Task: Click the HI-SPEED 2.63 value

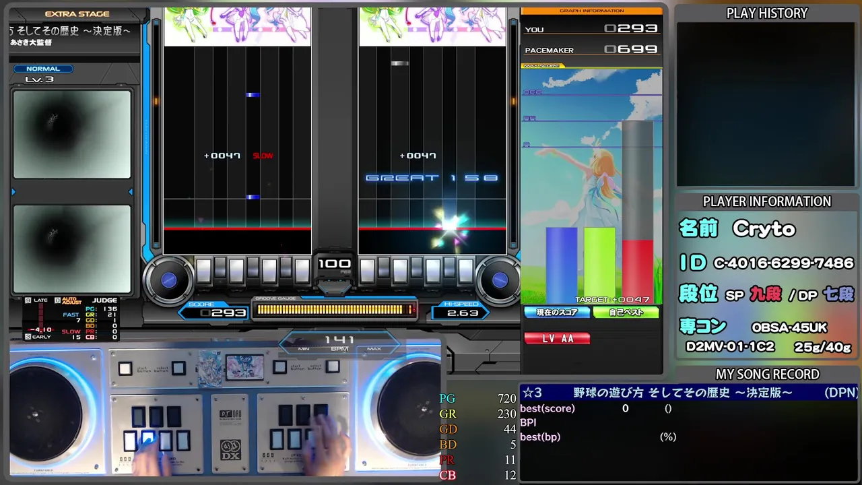Action: coord(462,313)
